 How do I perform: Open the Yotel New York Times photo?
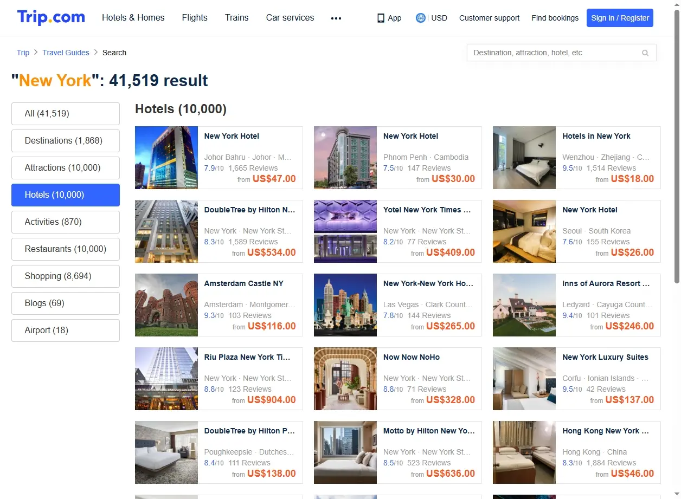coord(345,231)
